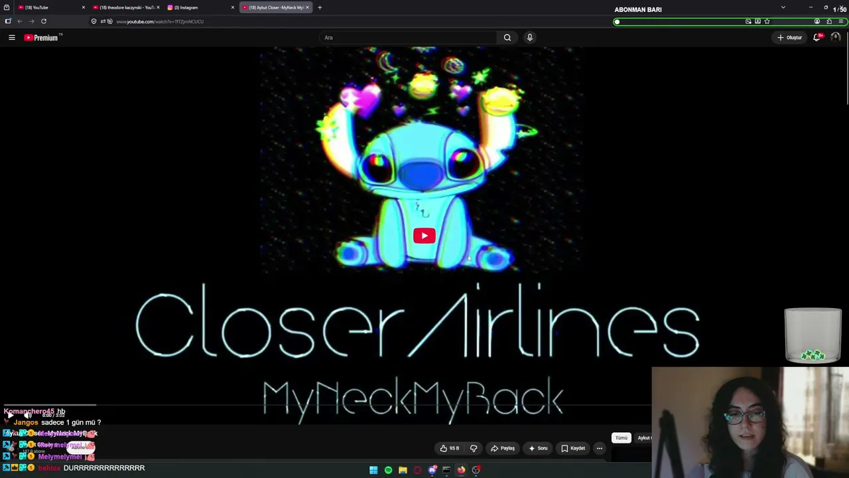Open the browser extensions puzzle icon
Screen dimensions: 849x478
pyautogui.click(x=829, y=21)
